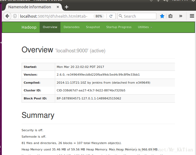Open site information icon in address bar
The width and height of the screenshot is (196, 155).
tap(15, 16)
